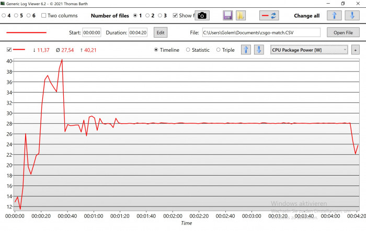Click the purple floppy disk save icon
Viewport: 366px width, 231px height.
tap(227, 16)
